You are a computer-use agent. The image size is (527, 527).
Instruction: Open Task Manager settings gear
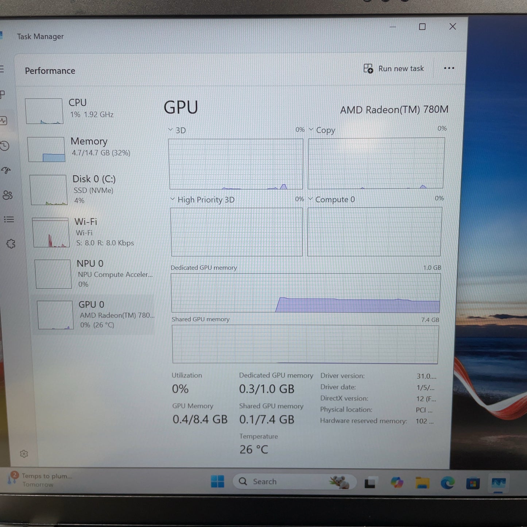coord(24,454)
